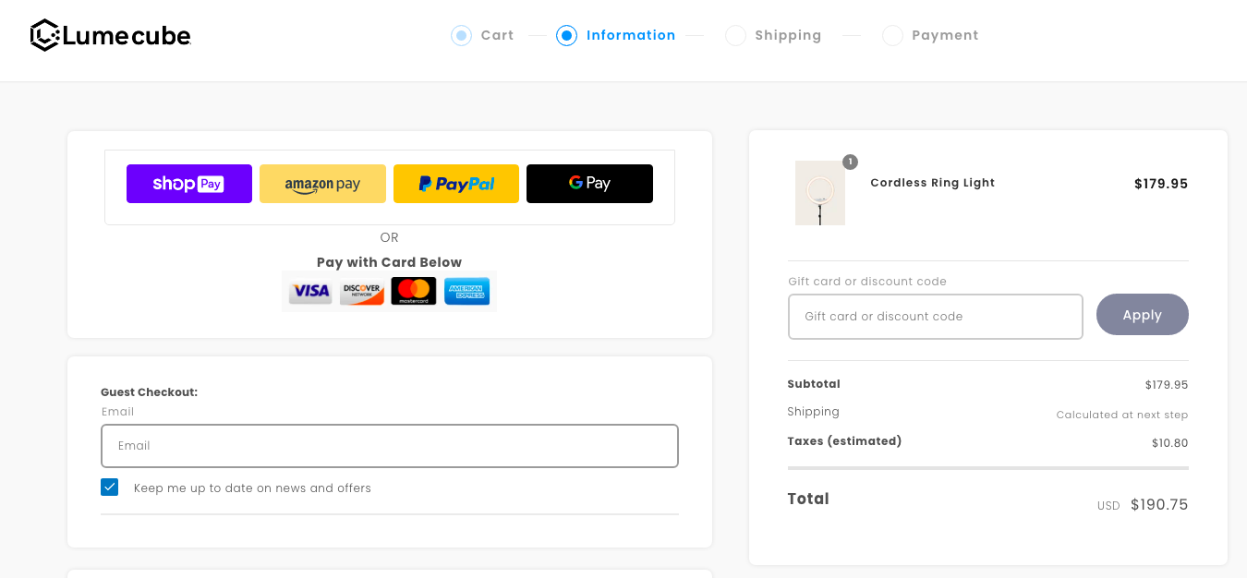
Task: Click the American Express card icon
Action: tap(466, 292)
